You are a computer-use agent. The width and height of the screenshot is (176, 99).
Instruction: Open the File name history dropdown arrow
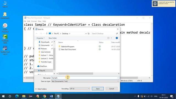pos(118,78)
